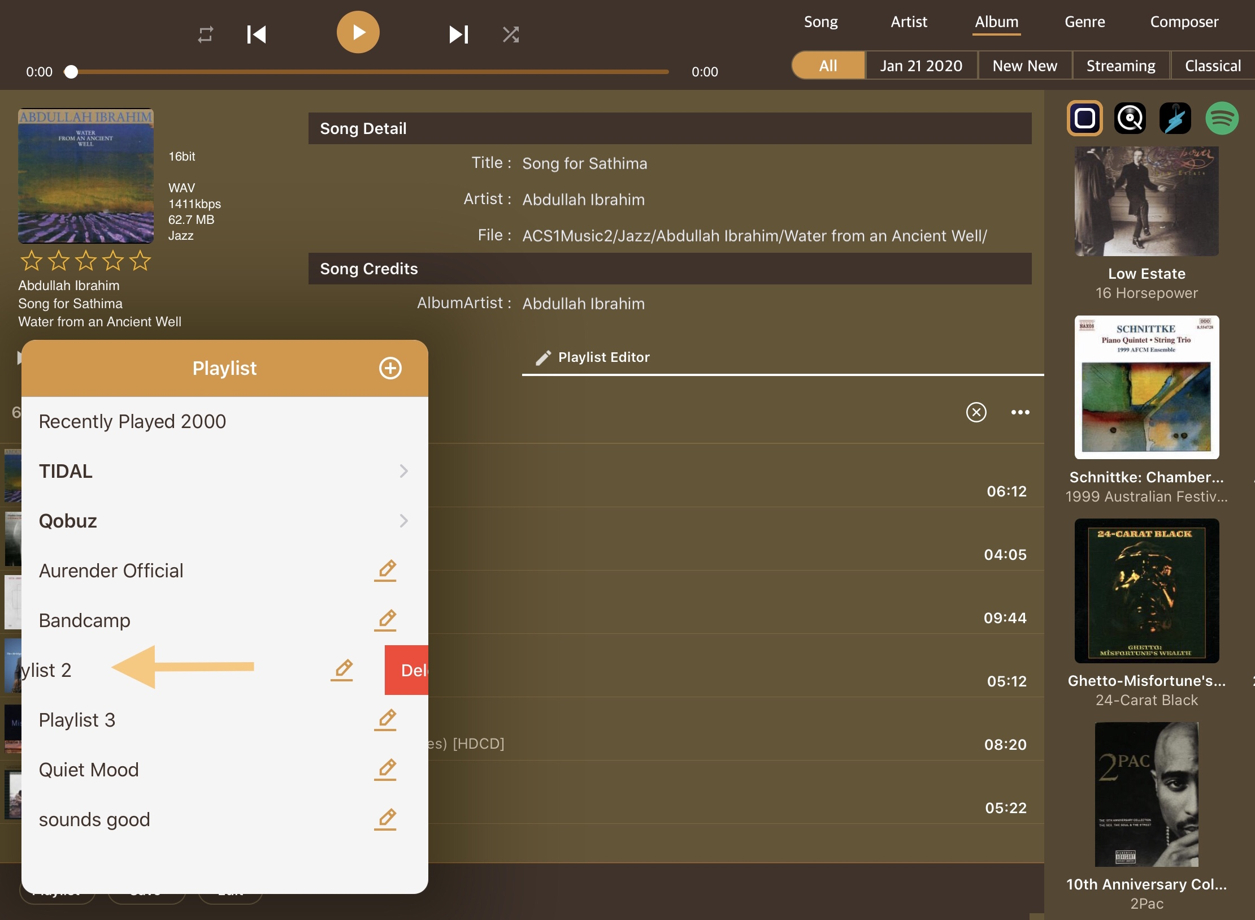Edit the Playlist 3 name

385,719
